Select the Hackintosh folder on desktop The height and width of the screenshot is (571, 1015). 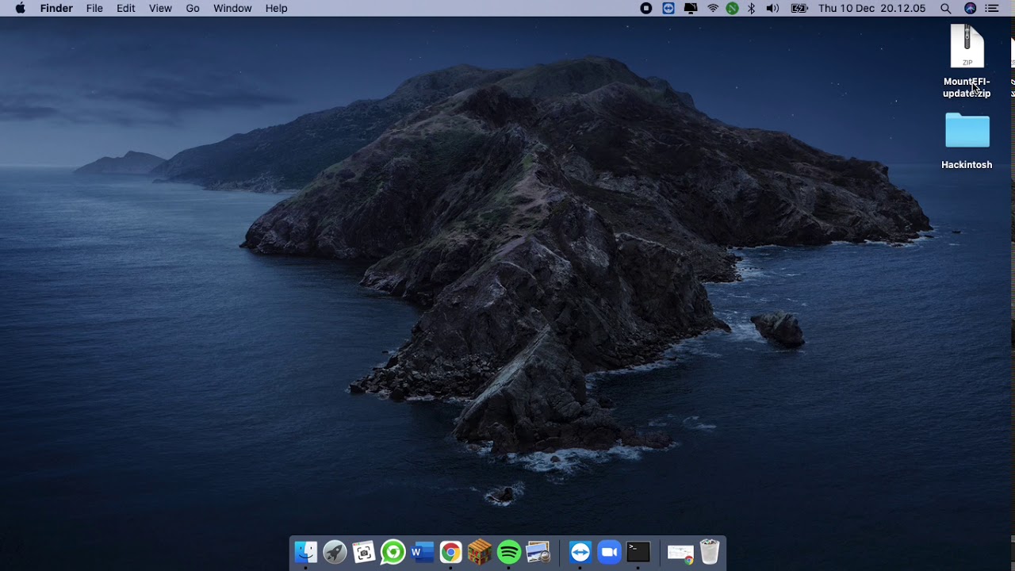pos(967,141)
